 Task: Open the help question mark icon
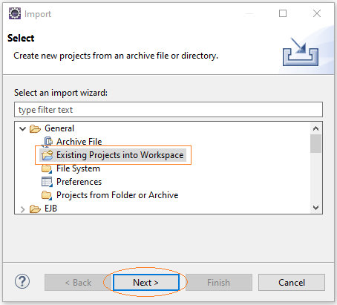22,282
